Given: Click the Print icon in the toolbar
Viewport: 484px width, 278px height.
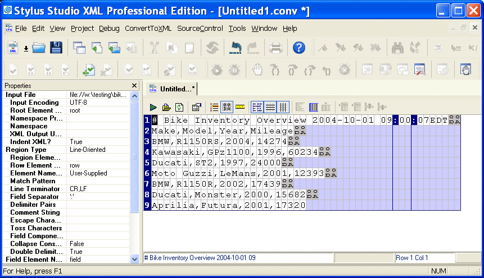Looking at the screenshot, I should pyautogui.click(x=275, y=48).
